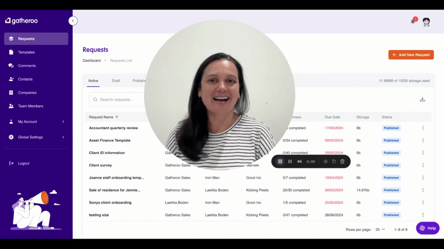444x249 pixels.
Task: Open the rows per page dropdown
Action: tap(380, 230)
